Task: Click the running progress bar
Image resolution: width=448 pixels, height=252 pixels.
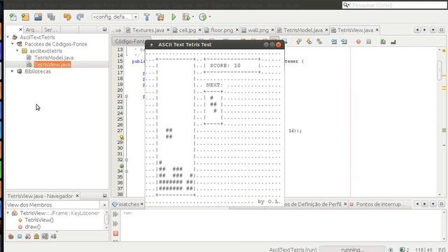Action: [x=353, y=249]
